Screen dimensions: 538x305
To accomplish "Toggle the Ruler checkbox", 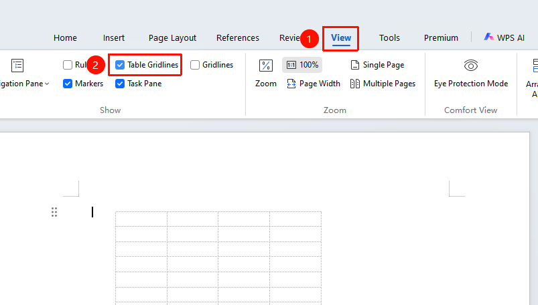I will [x=68, y=65].
